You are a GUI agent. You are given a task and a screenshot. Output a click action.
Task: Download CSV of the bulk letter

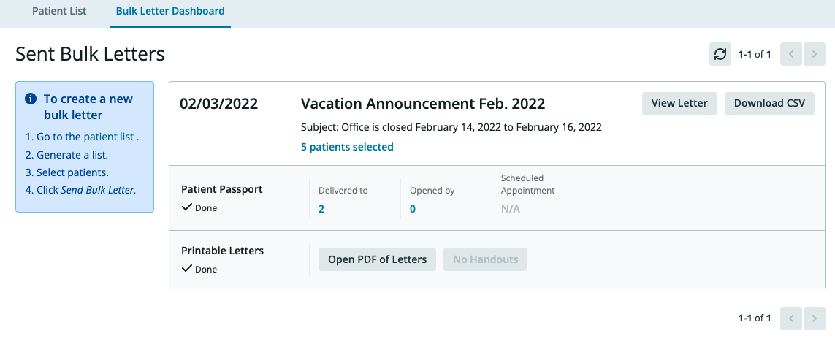[769, 104]
